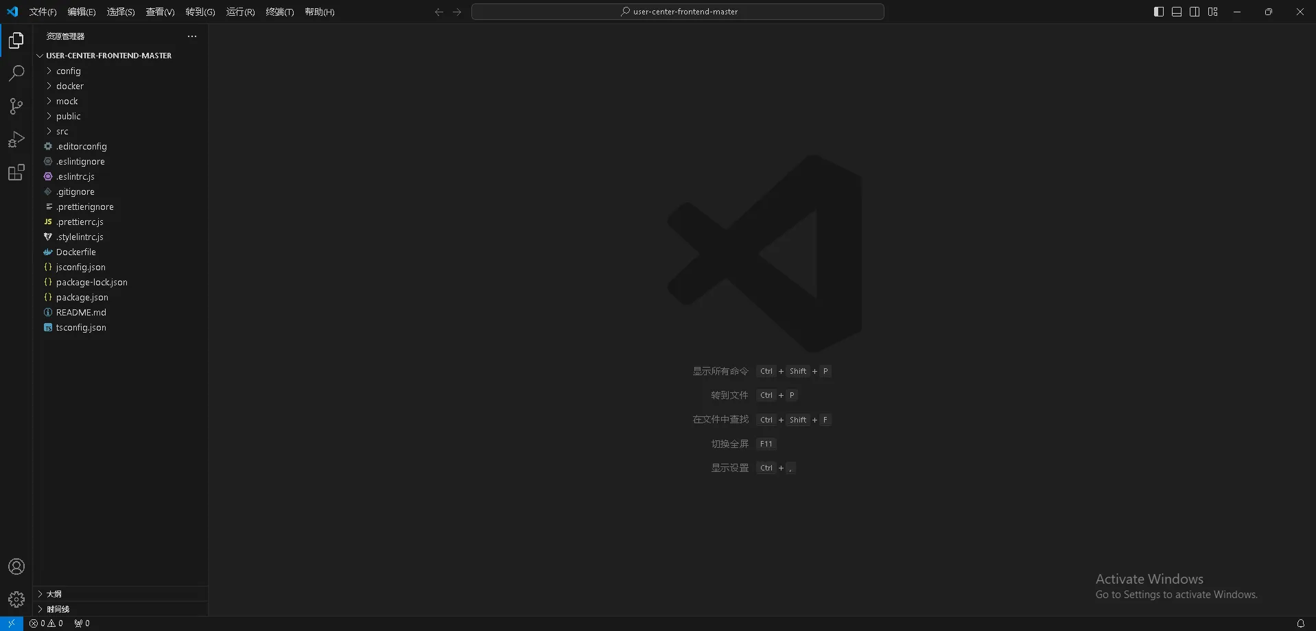The width and height of the screenshot is (1316, 631).
Task: Open the tsconfig.json file
Action: tap(121, 327)
